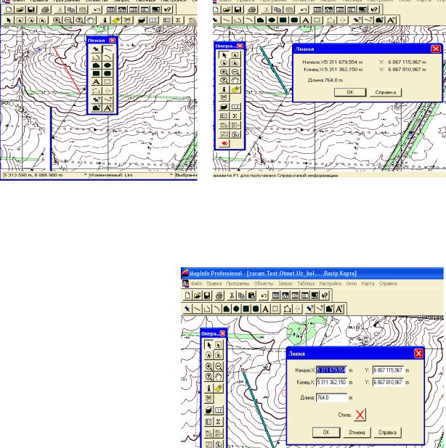Viewport: 446px width, 448px height.
Task: Open the Объекты menu
Action: (x=264, y=283)
